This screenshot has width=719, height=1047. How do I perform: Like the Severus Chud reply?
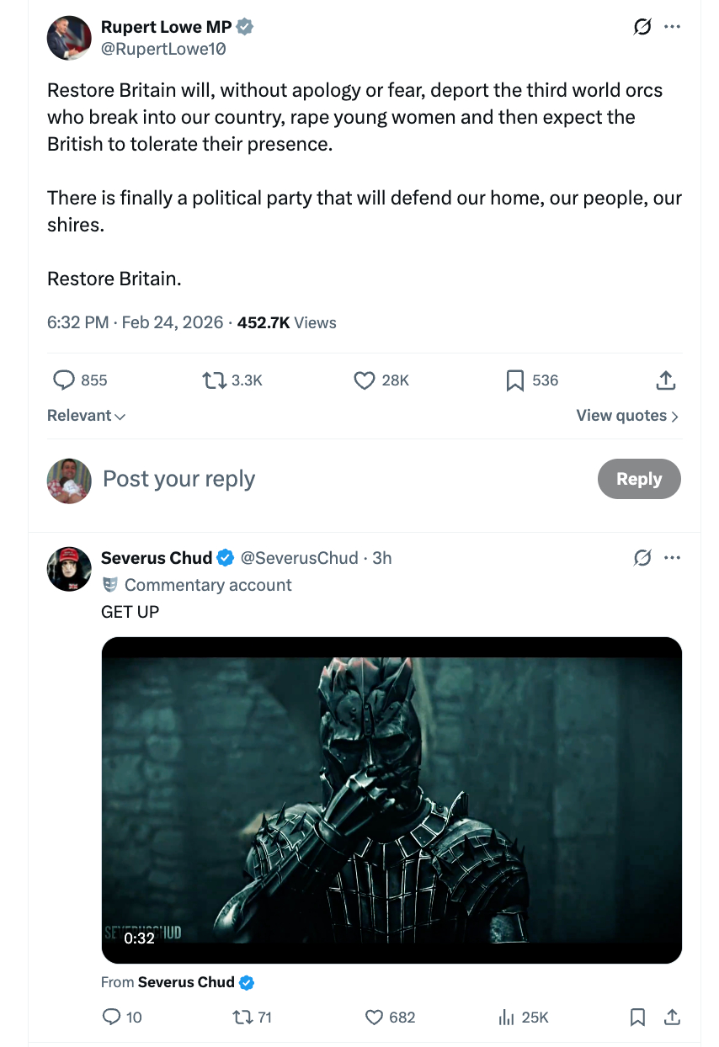[x=375, y=1018]
